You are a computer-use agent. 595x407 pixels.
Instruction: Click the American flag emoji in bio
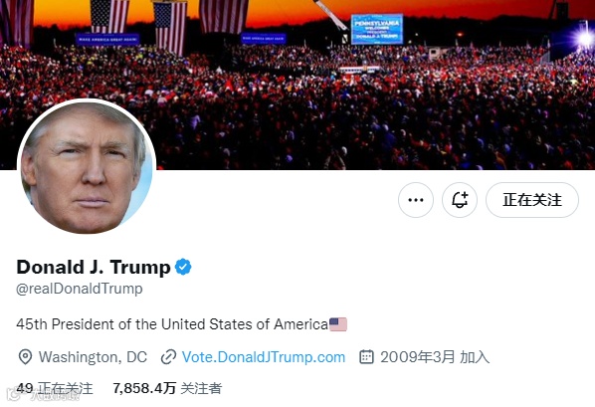[x=337, y=324]
